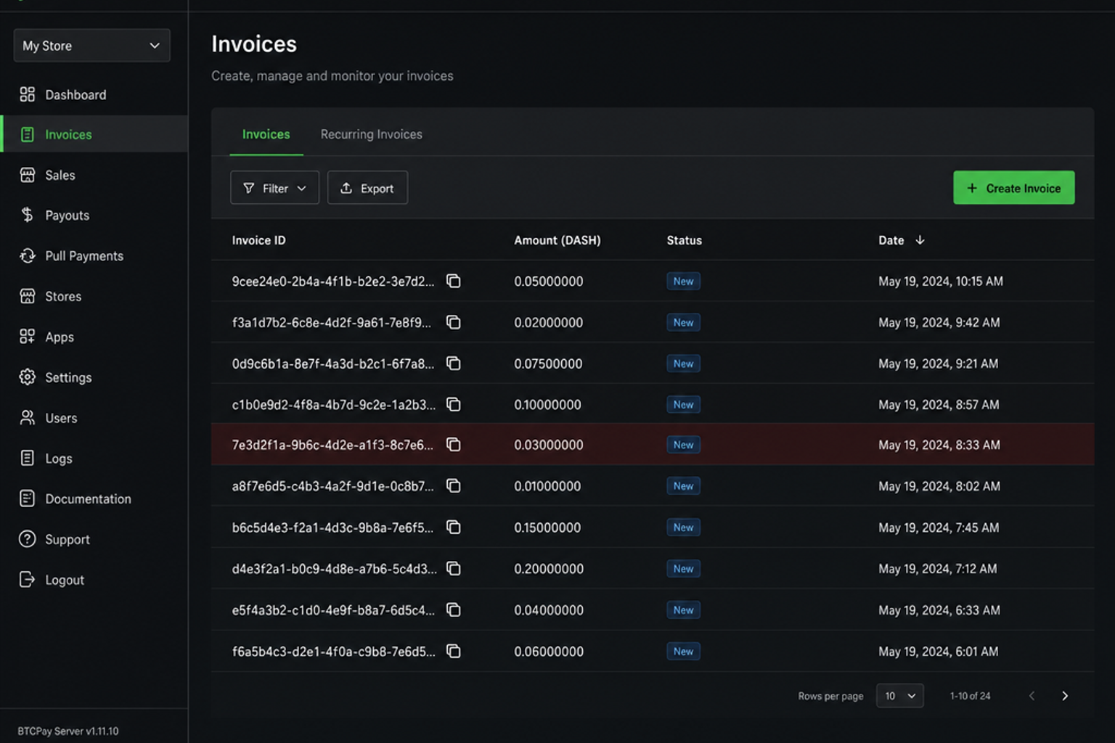Click the Pull Payments refresh icon
1115x743 pixels.
click(x=27, y=255)
